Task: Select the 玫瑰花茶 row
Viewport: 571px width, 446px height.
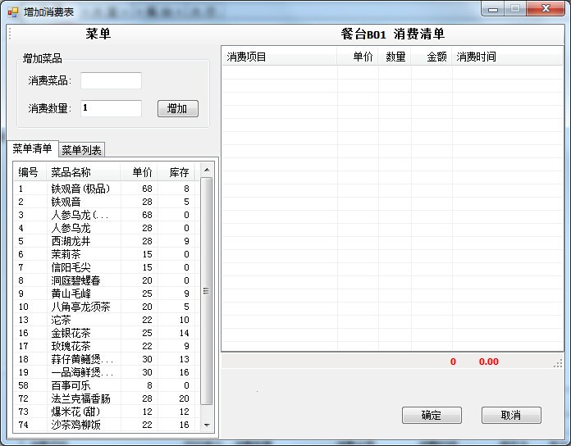Action: (107, 346)
